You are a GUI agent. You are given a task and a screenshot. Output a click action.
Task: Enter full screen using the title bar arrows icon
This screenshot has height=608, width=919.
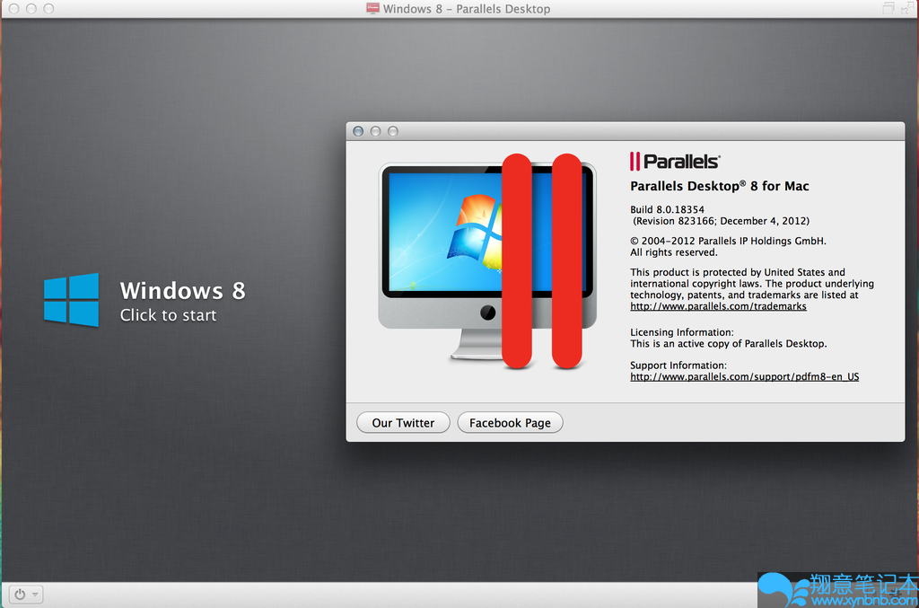(907, 7)
